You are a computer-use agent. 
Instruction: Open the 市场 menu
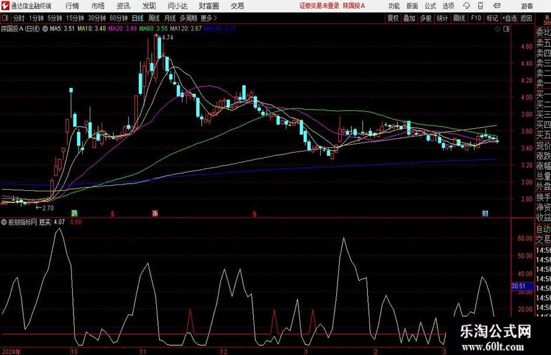tap(98, 6)
